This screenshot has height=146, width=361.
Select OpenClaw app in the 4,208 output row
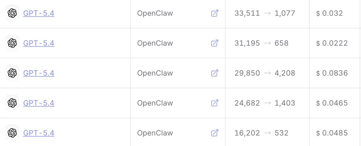pos(155,73)
